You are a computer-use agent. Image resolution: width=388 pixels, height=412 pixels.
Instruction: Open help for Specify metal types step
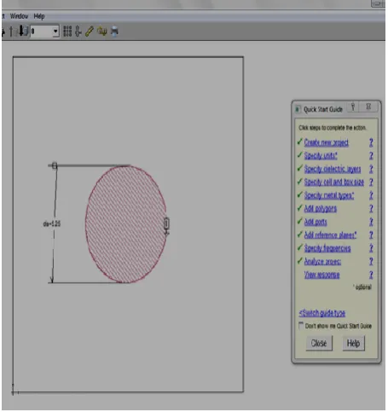[371, 195]
